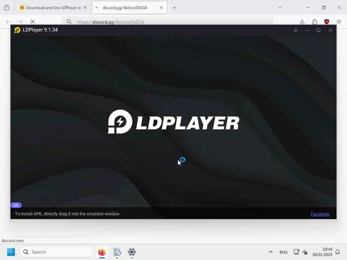The image size is (347, 260).
Task: Open the Settings gear app in taskbar
Action: coord(132,252)
